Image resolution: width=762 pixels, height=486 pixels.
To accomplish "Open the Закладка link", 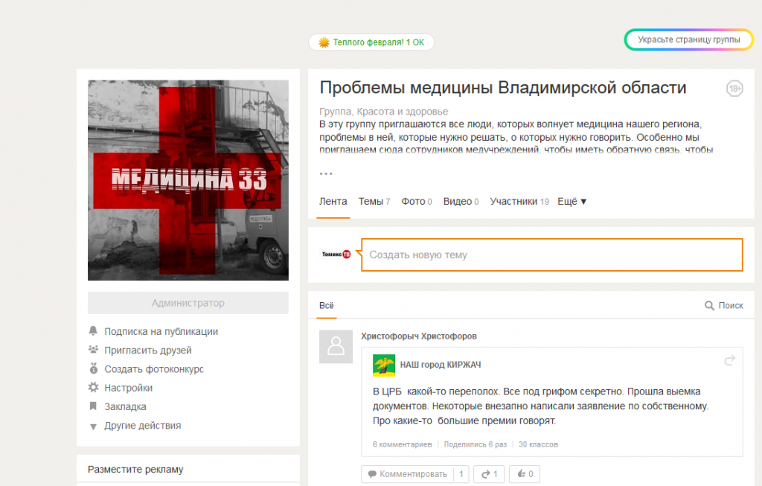I will pyautogui.click(x=125, y=407).
